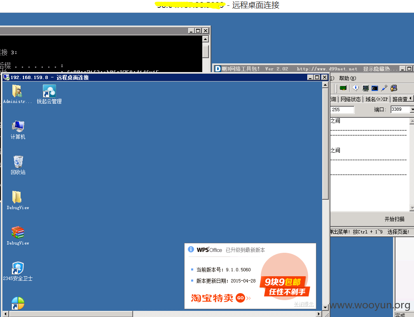Image resolution: width=414 pixels, height=317 pixels.
Task: Click the IP field ending in 255
Action: [342, 110]
